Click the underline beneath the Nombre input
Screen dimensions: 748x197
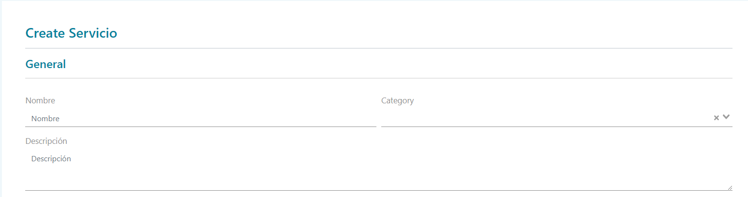click(201, 127)
